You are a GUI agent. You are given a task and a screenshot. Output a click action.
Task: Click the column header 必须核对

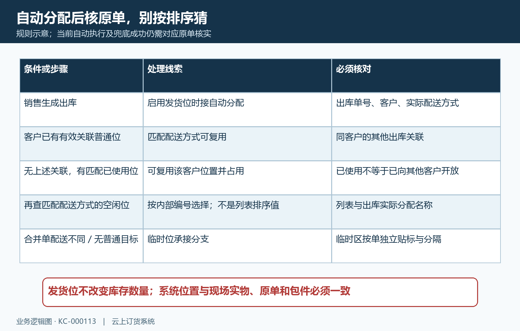[416, 76]
